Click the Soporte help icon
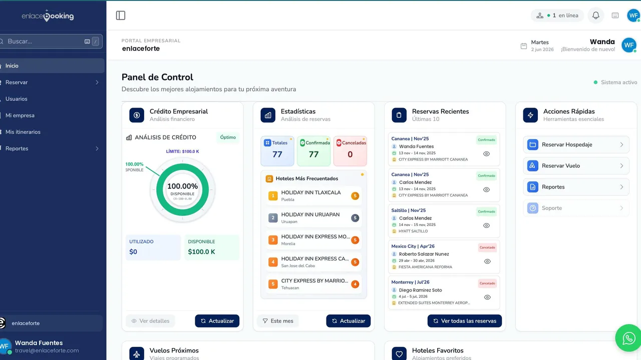The height and width of the screenshot is (360, 641). [x=533, y=208]
